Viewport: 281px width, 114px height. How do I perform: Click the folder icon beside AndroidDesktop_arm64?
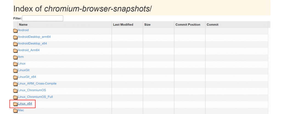click(15, 37)
